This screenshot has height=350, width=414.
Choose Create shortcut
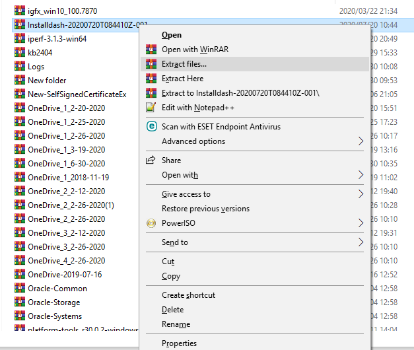point(188,295)
